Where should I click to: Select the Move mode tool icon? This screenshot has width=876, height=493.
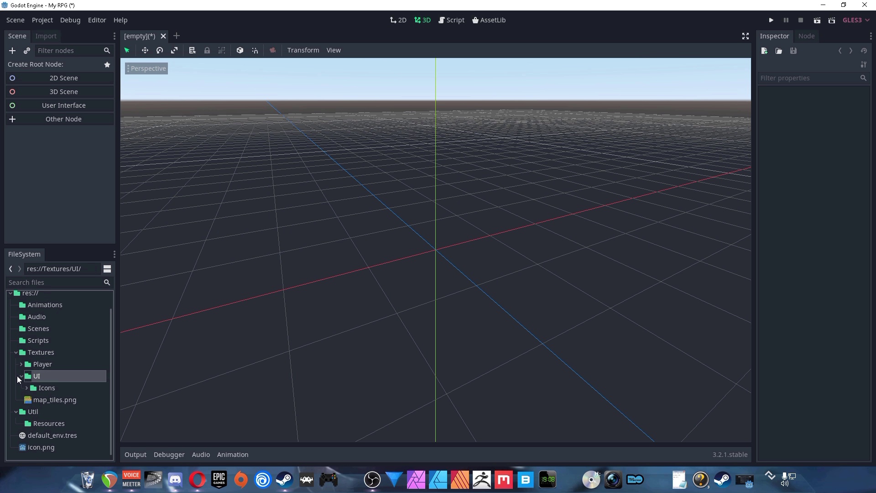145,50
